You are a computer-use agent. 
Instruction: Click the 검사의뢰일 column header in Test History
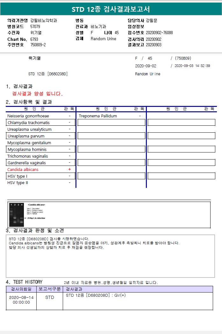tap(21, 289)
